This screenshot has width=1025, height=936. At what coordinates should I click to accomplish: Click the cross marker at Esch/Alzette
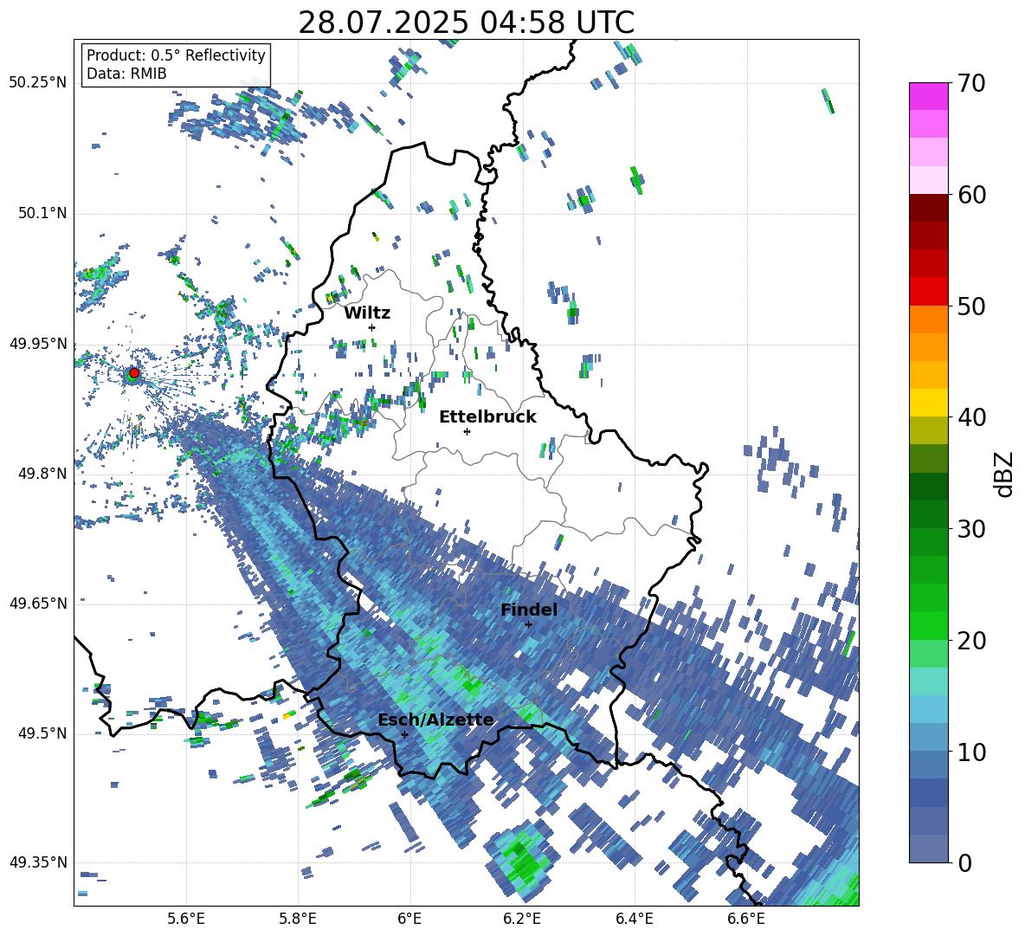[404, 734]
